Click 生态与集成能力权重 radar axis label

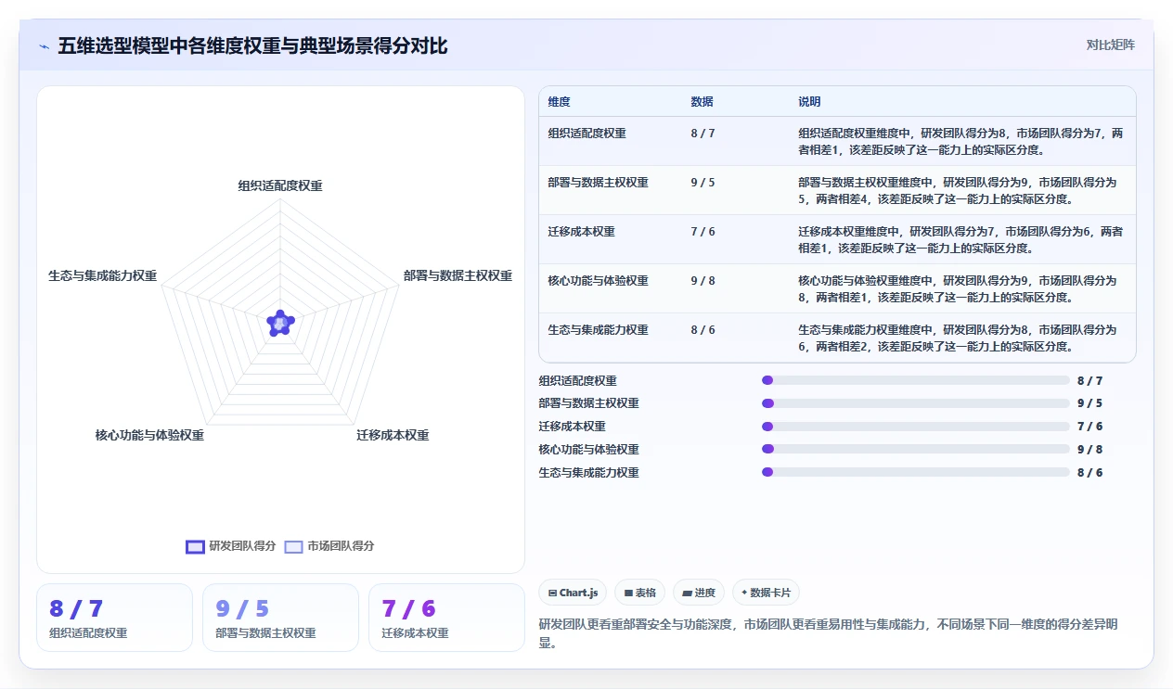pyautogui.click(x=103, y=275)
